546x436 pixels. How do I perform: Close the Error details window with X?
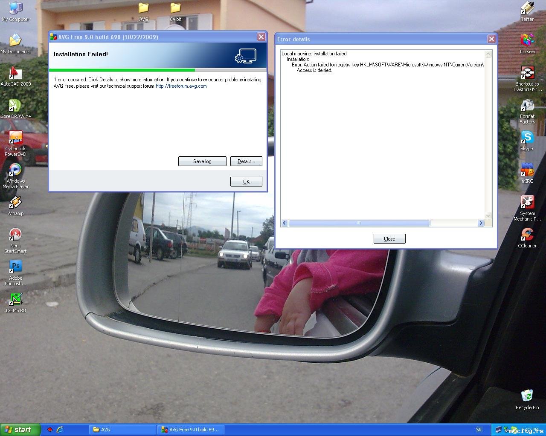click(491, 39)
